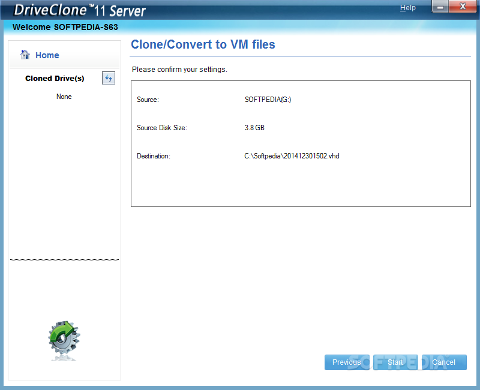Select the 3.8 GB disk size value
Viewport: 480px width, 390px height.
pyautogui.click(x=254, y=128)
